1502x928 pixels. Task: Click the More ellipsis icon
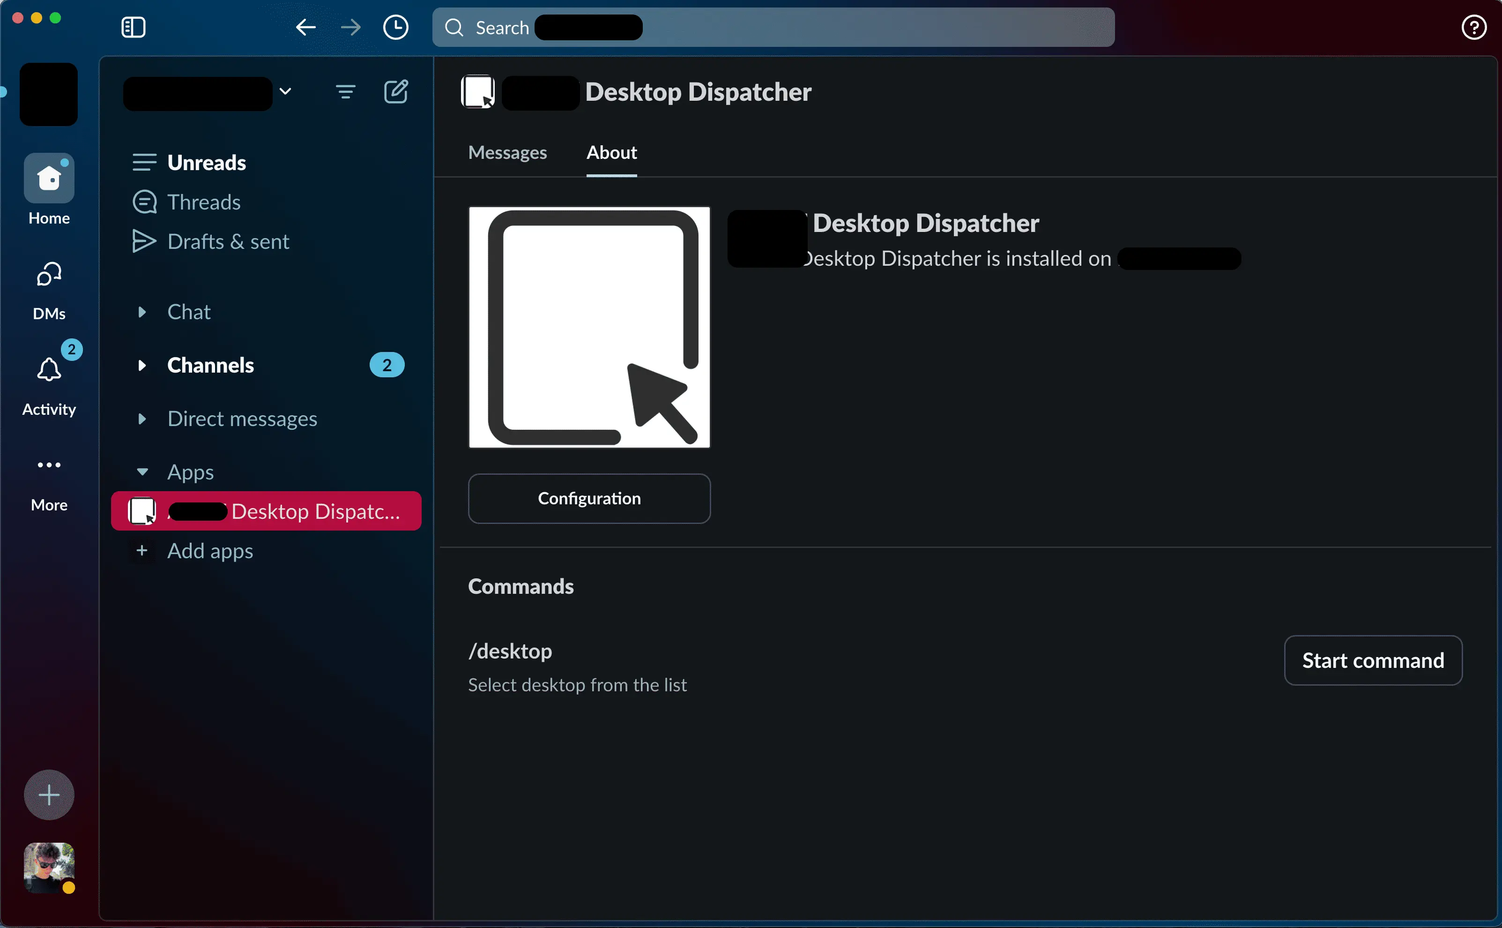click(x=49, y=465)
